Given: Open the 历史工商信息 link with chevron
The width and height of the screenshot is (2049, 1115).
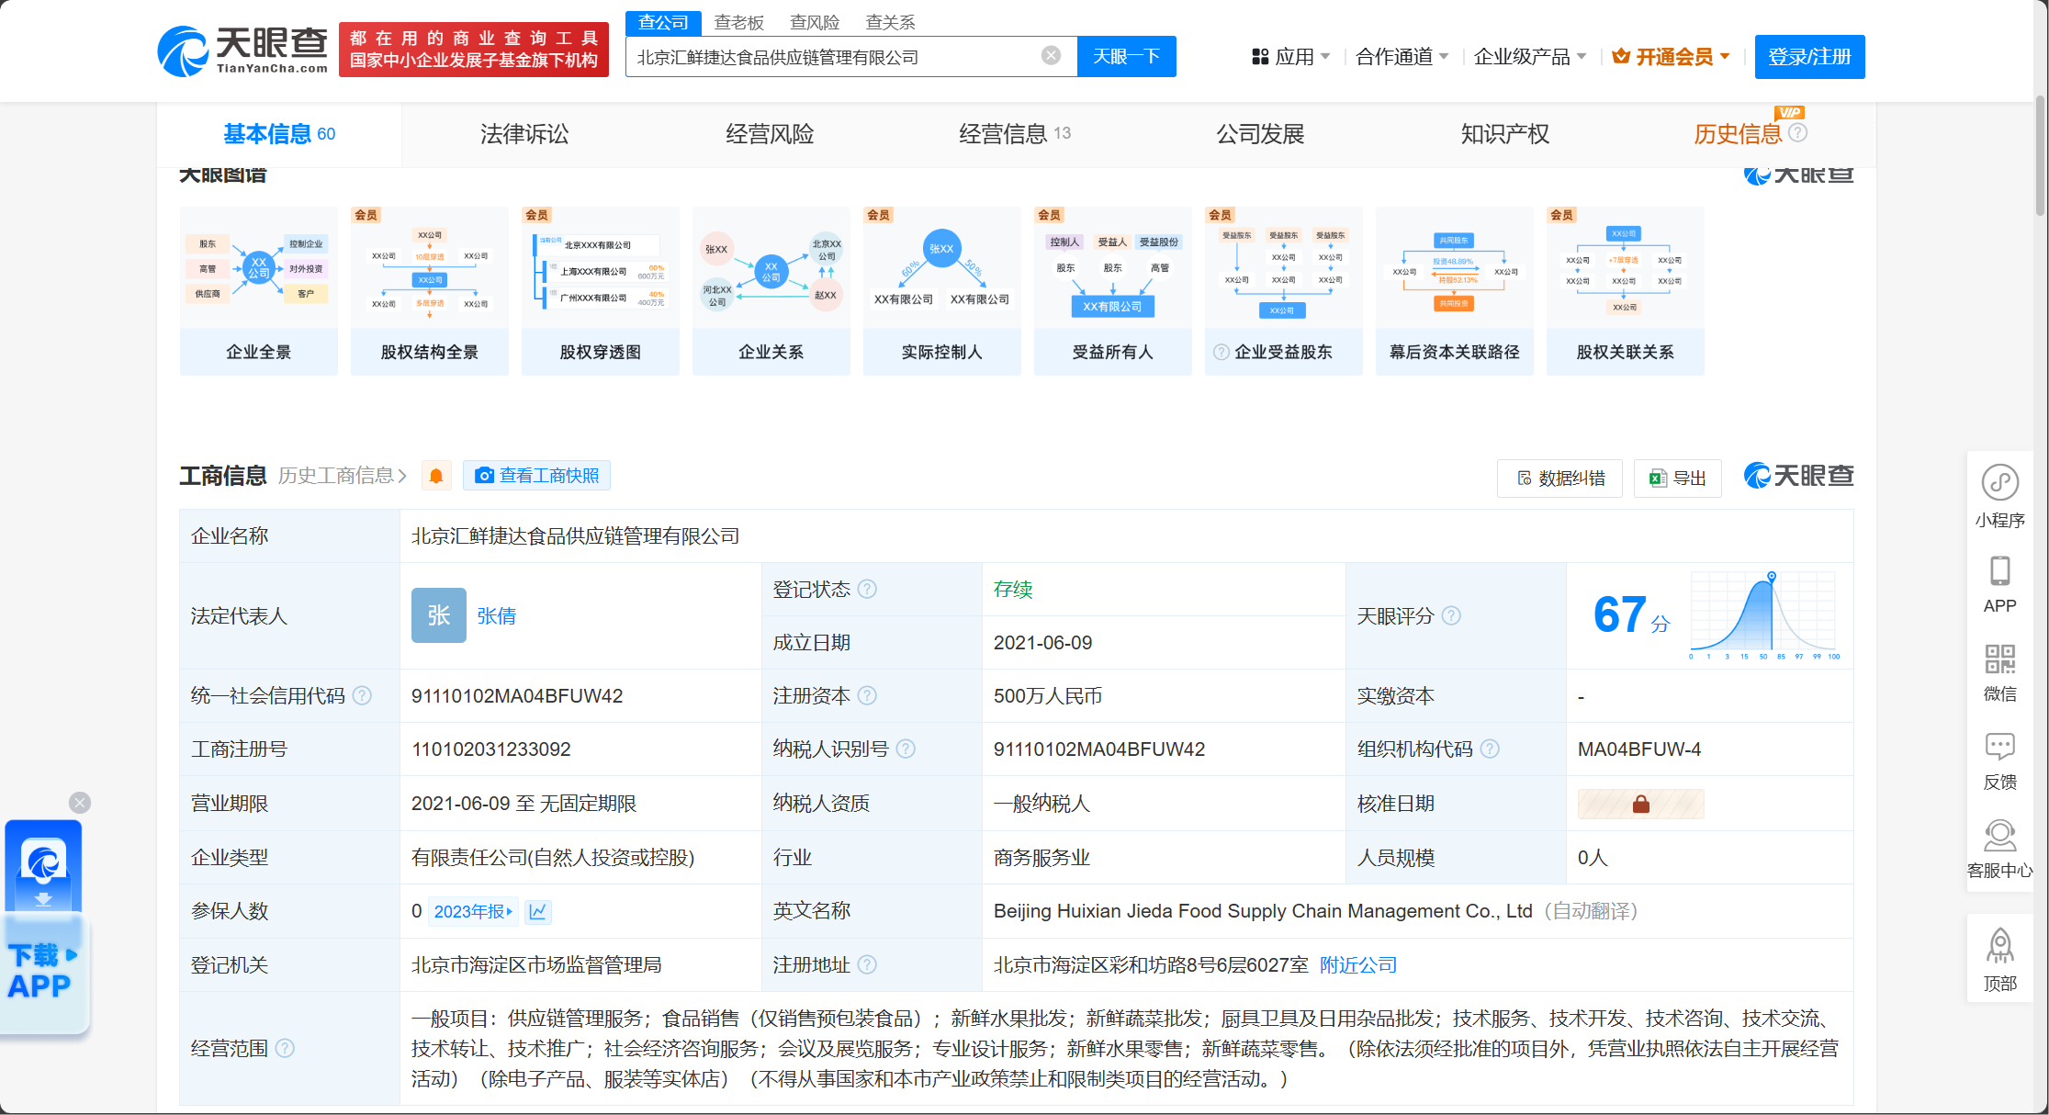Looking at the screenshot, I should (343, 476).
